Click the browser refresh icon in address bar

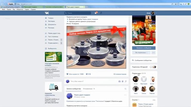pos(177,4)
